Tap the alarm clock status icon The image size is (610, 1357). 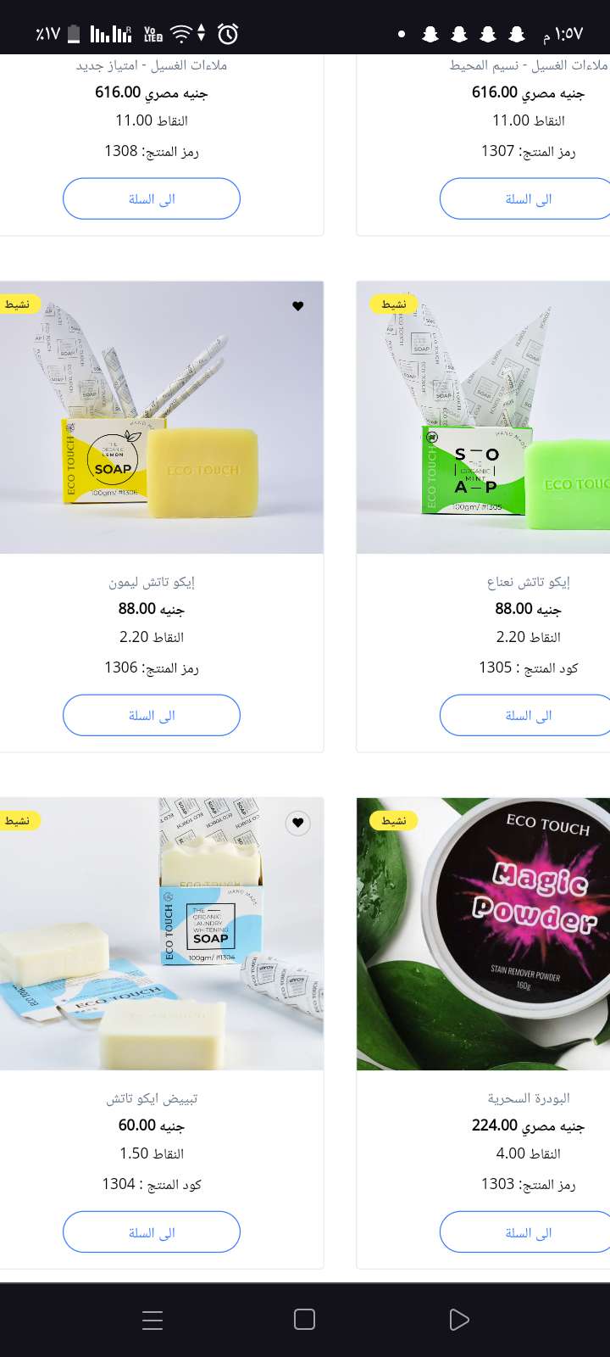pos(228,34)
